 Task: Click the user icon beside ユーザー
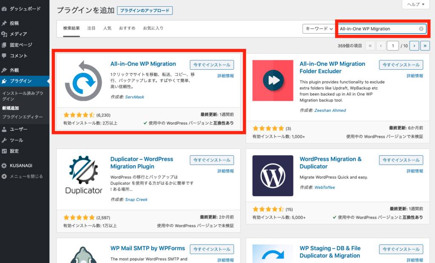click(4, 129)
